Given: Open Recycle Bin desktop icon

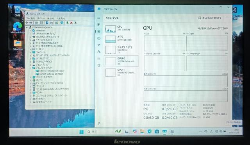Looking at the screenshot, I should 17,11.
